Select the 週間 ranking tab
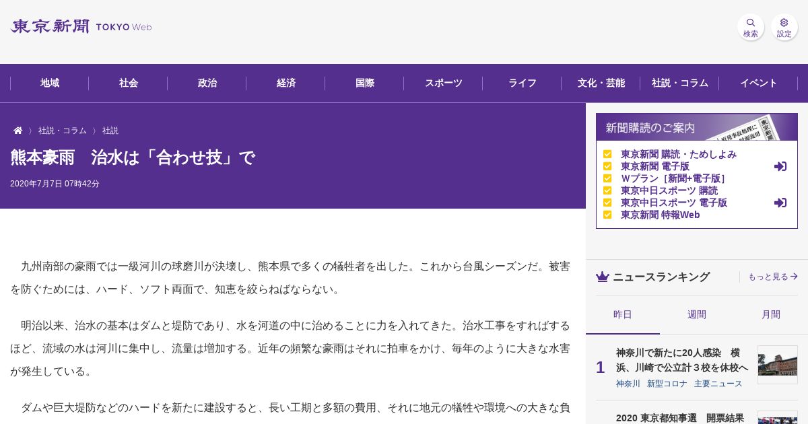This screenshot has height=424, width=808. (x=697, y=314)
